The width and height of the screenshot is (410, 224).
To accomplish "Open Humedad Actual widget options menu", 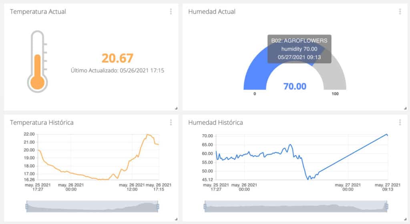I will tap(400, 12).
